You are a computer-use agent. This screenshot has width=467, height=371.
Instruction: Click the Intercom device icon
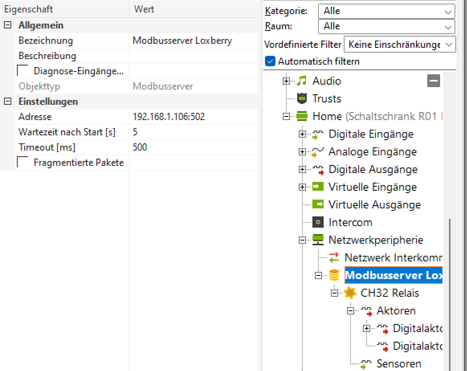[x=318, y=222]
